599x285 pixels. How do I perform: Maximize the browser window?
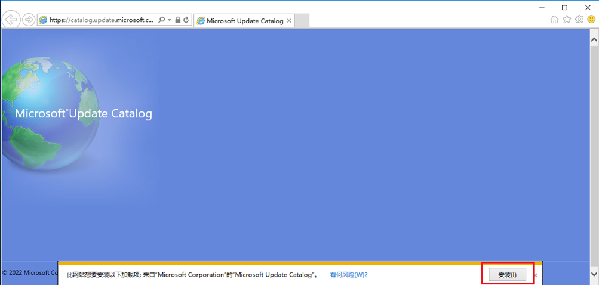(564, 7)
